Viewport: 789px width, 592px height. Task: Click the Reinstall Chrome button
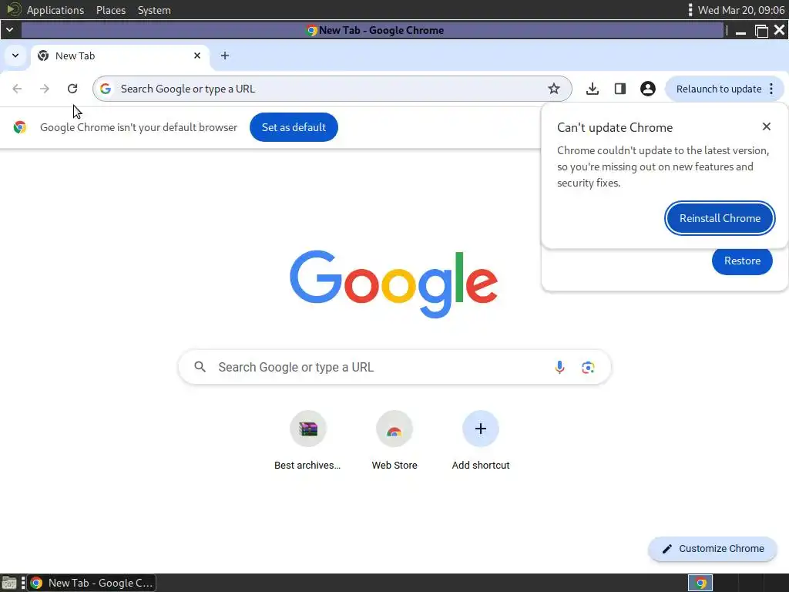click(720, 218)
